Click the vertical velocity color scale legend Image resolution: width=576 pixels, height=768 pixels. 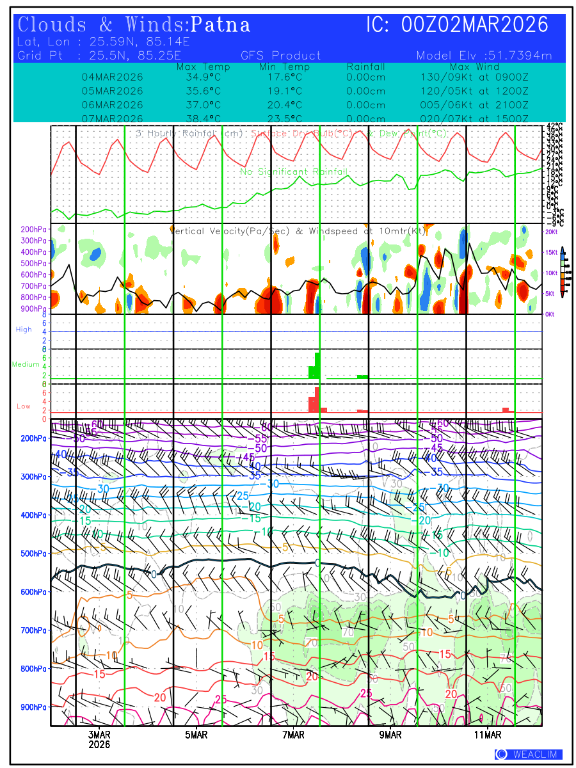tap(562, 272)
